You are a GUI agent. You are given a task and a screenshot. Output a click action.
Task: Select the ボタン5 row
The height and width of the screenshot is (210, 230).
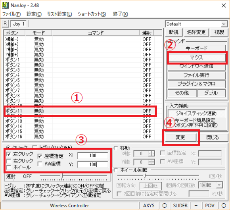coord(83,80)
